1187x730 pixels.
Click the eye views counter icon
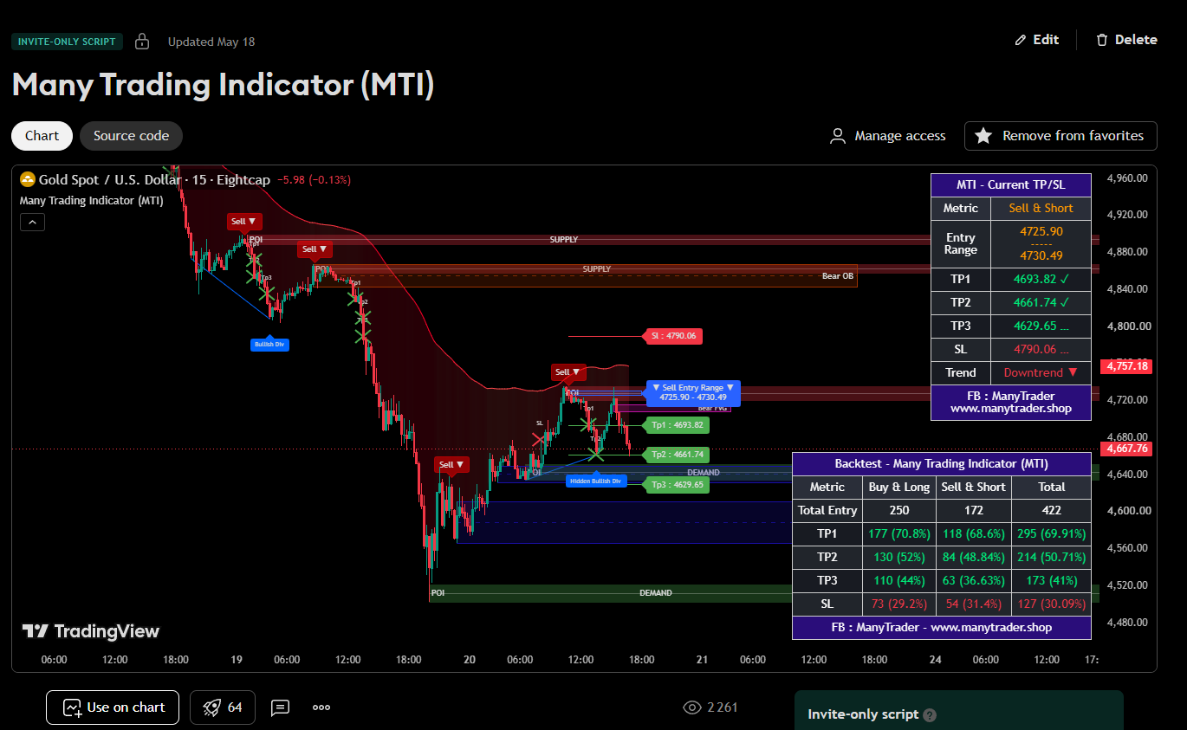(x=691, y=707)
